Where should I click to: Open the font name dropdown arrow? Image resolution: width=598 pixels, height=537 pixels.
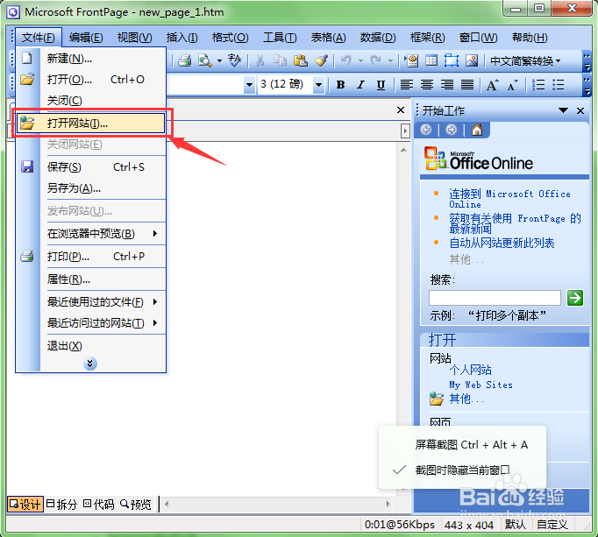[249, 85]
